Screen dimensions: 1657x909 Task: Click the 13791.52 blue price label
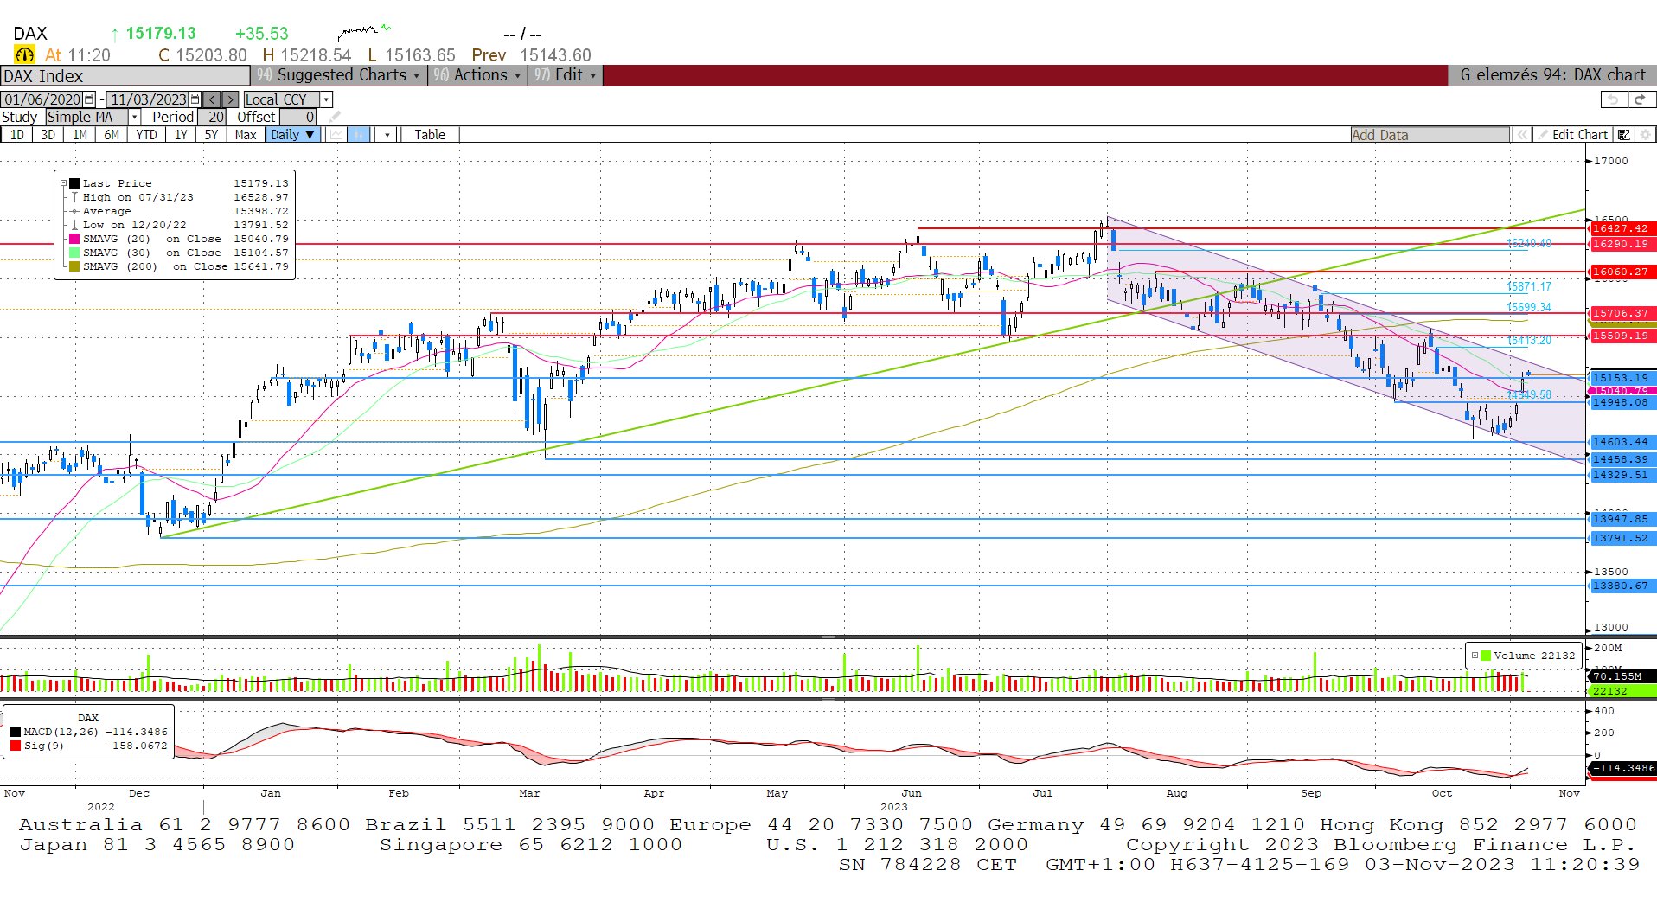point(1621,538)
